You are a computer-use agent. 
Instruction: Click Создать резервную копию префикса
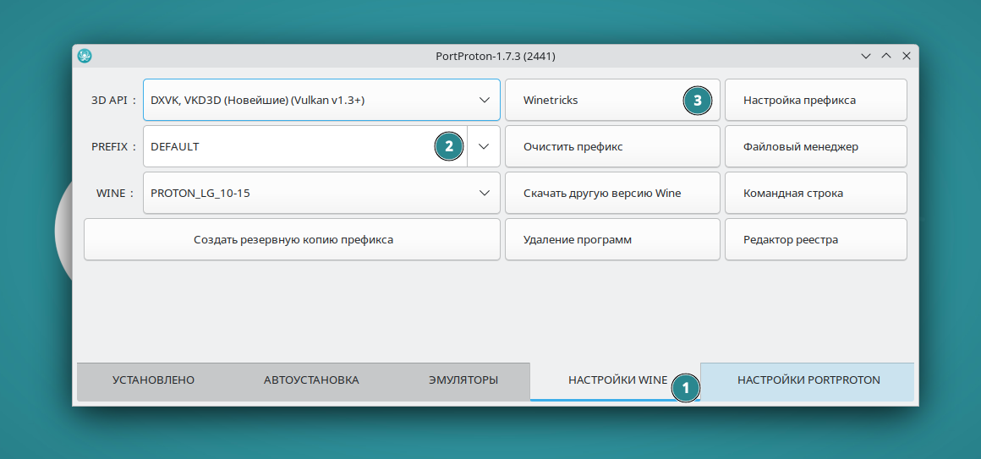pos(293,239)
